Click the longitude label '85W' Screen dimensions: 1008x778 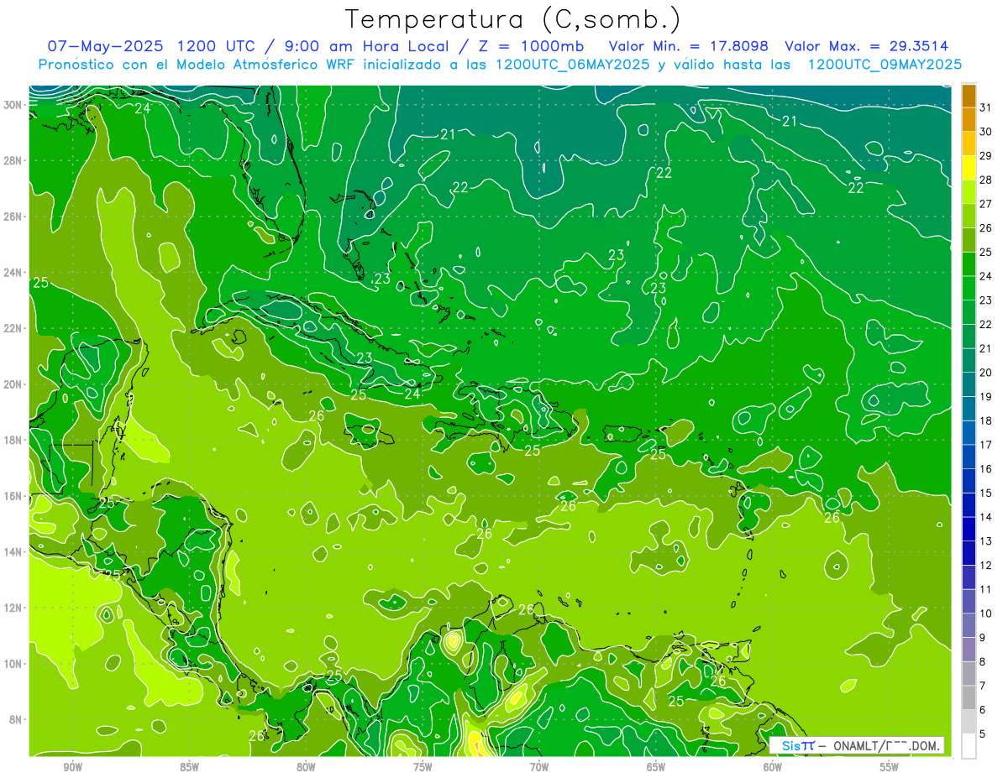(x=190, y=766)
